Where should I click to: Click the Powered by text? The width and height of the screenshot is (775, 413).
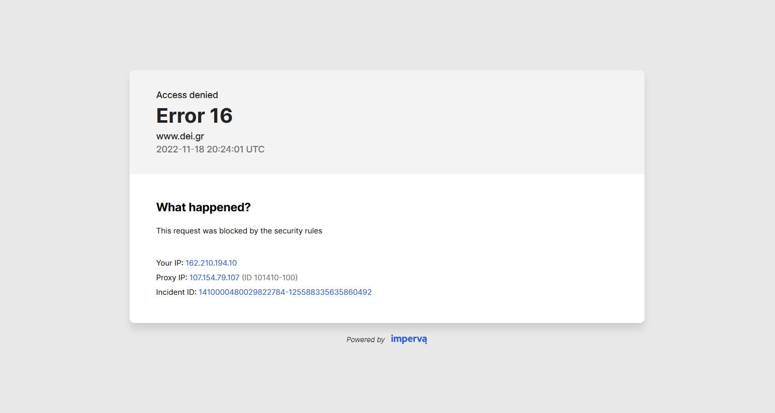[x=365, y=340]
